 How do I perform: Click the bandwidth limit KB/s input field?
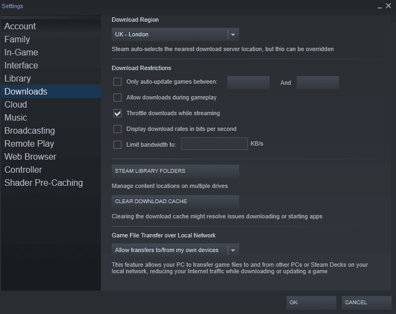click(x=214, y=144)
